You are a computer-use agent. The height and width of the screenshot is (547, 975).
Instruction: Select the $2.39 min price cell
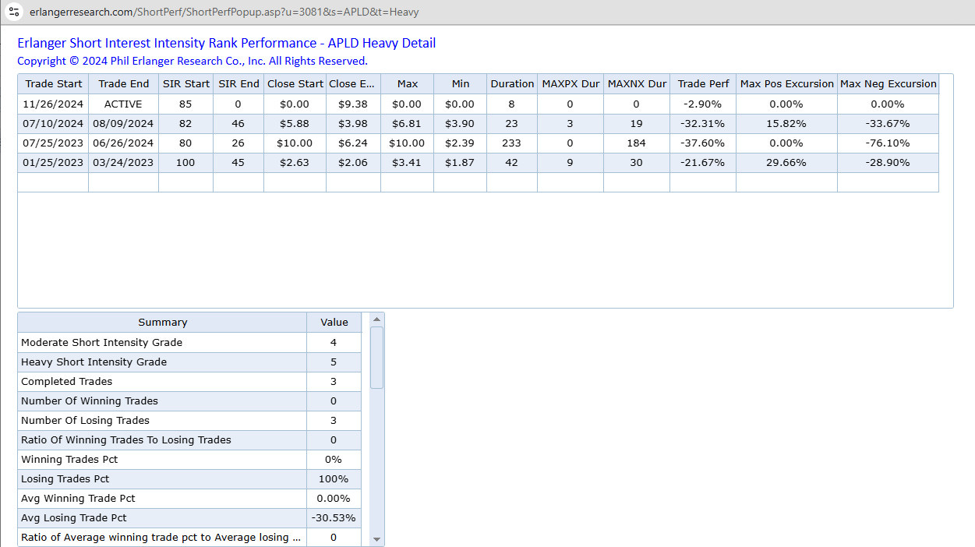(x=461, y=143)
